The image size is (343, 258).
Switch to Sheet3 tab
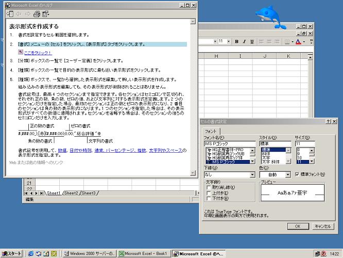coord(89,193)
